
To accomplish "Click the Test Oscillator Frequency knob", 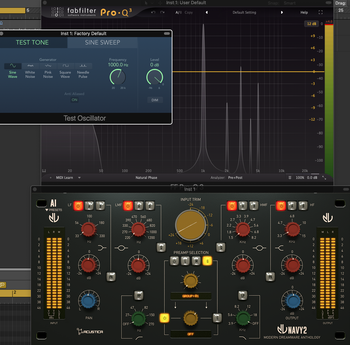I will click(118, 77).
